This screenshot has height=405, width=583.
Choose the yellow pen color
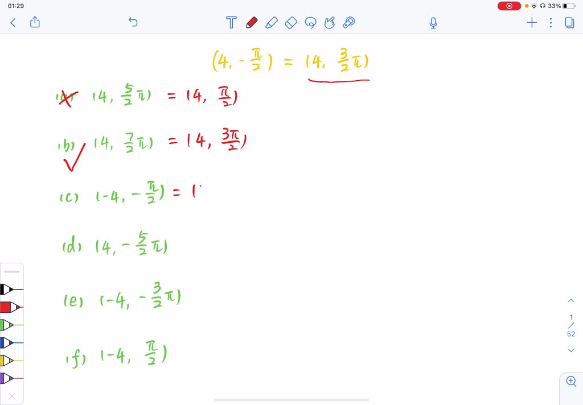tap(11, 361)
